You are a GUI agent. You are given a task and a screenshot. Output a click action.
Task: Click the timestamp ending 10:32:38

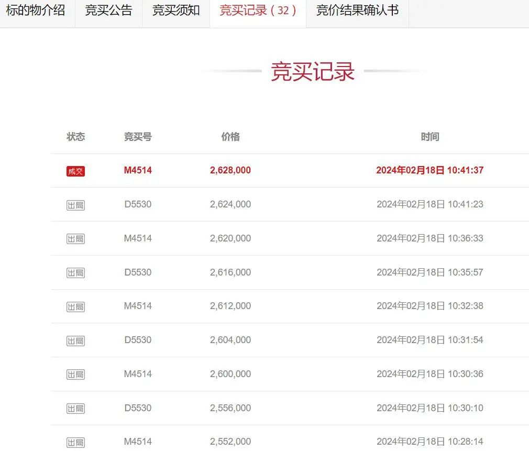coord(430,305)
